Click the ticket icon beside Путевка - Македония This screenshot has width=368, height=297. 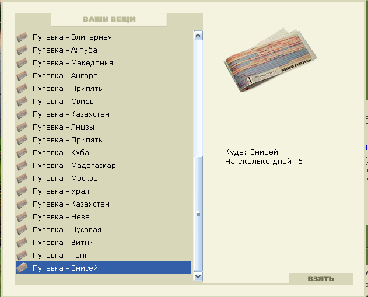[22, 63]
